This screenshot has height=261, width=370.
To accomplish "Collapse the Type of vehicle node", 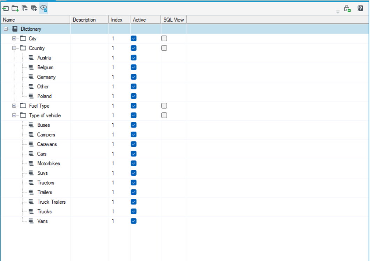I will coord(14,115).
